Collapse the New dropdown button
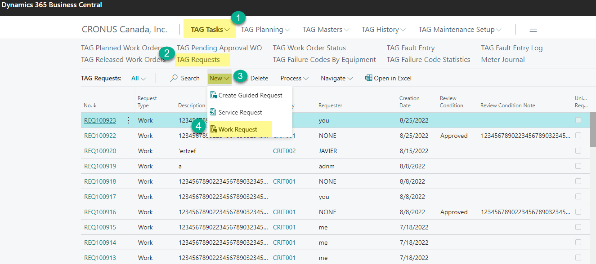Image resolution: width=596 pixels, height=264 pixels. pos(220,78)
